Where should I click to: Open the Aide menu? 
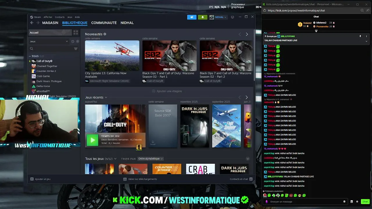pyautogui.click(x=77, y=17)
